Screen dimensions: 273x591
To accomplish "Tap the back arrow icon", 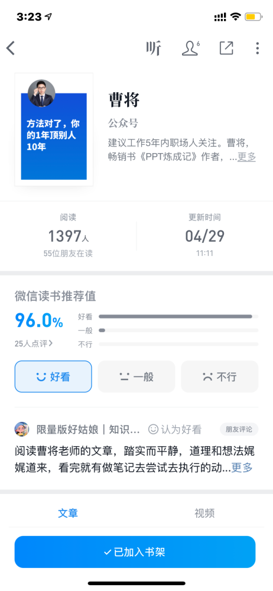I will point(11,48).
